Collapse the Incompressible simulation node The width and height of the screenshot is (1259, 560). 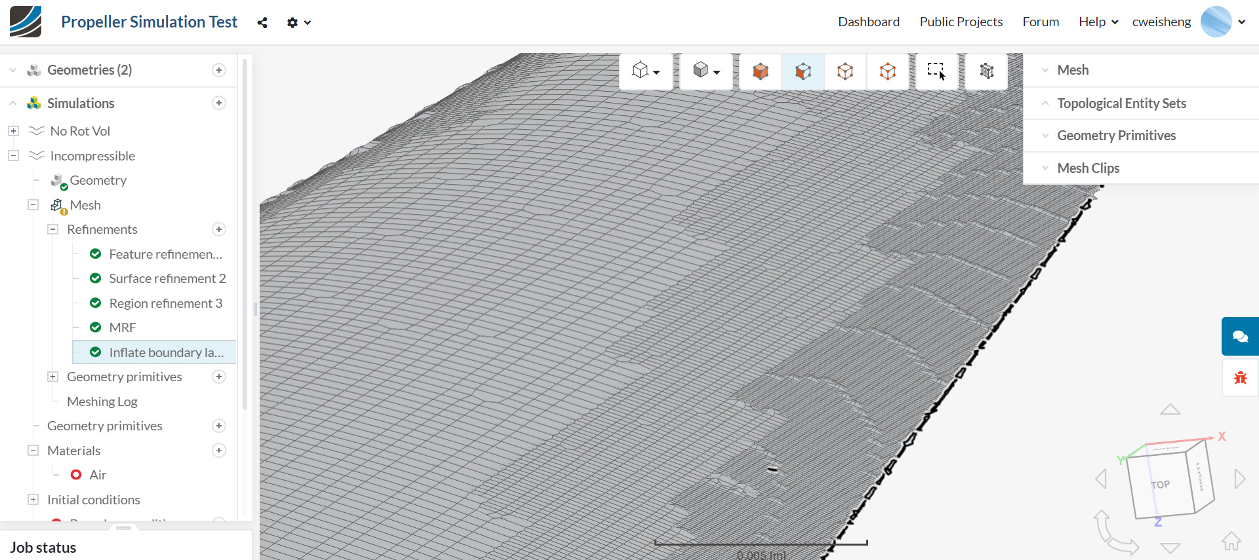point(13,156)
